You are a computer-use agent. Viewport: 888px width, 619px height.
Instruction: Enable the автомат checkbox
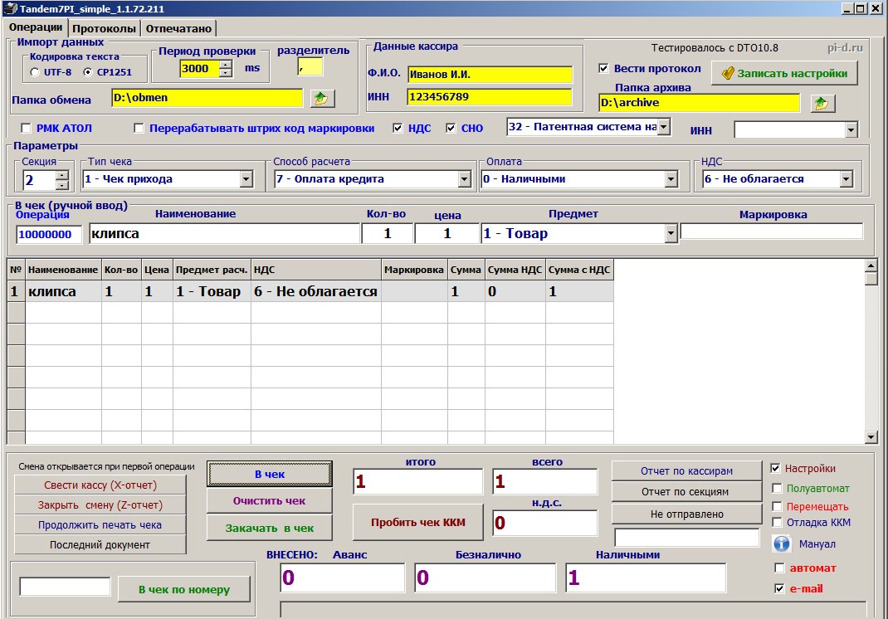pos(779,568)
